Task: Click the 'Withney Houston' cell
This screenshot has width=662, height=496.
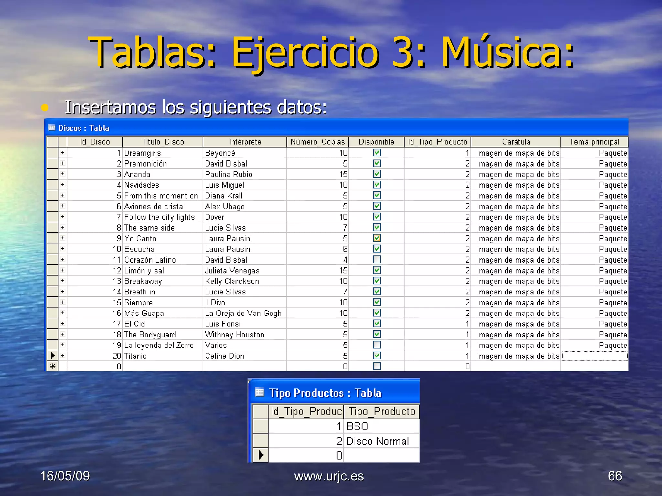Action: click(x=245, y=334)
